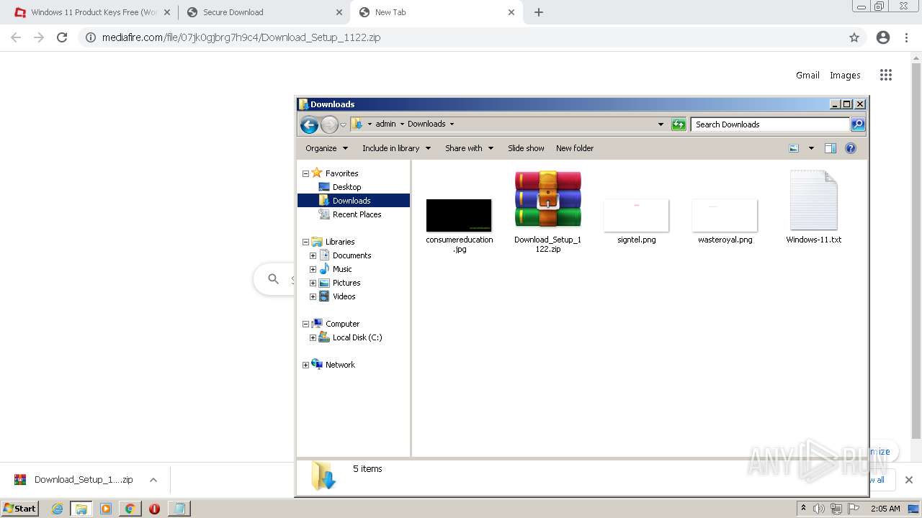922x518 pixels.
Task: Open the Chrome three-dot menu
Action: point(907,37)
